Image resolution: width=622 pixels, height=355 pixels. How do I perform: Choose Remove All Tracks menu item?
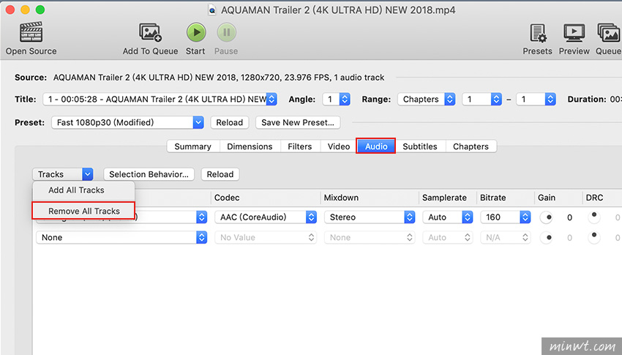(83, 211)
